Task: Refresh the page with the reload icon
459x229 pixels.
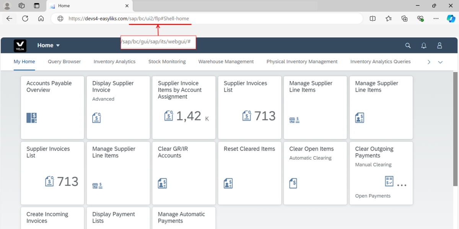Action: 24,18
